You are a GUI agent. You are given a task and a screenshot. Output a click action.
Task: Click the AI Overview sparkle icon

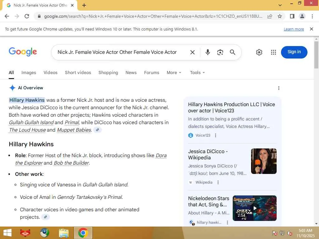click(12, 88)
